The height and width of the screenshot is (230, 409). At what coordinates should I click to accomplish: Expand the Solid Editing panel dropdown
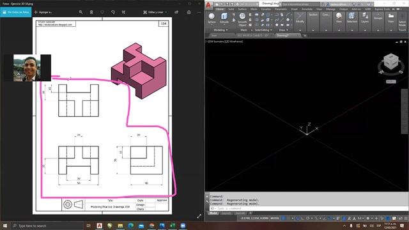(x=263, y=30)
